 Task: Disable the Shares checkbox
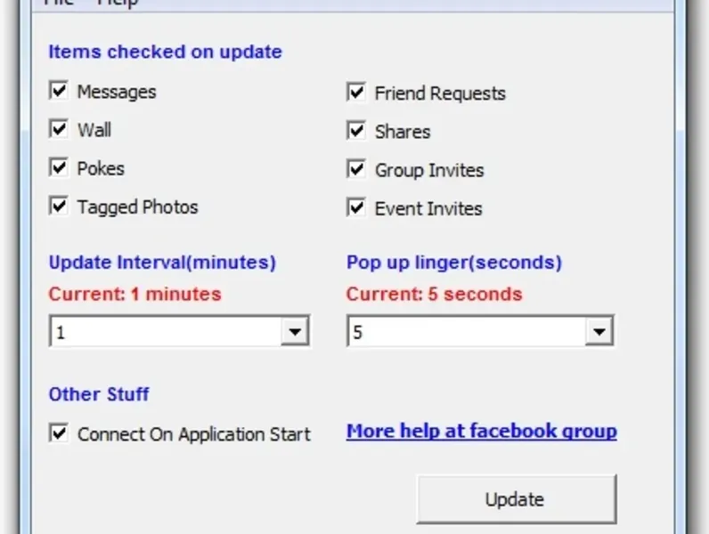pos(357,131)
